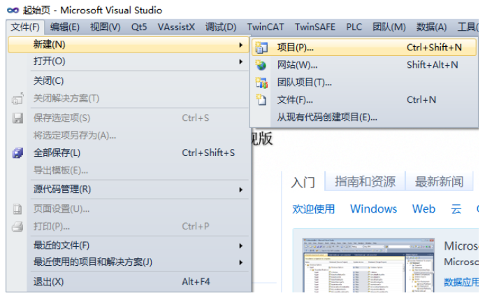The width and height of the screenshot is (485, 298).
Task: Click the team project icon beside 团队项目(T)
Action: pos(261,83)
